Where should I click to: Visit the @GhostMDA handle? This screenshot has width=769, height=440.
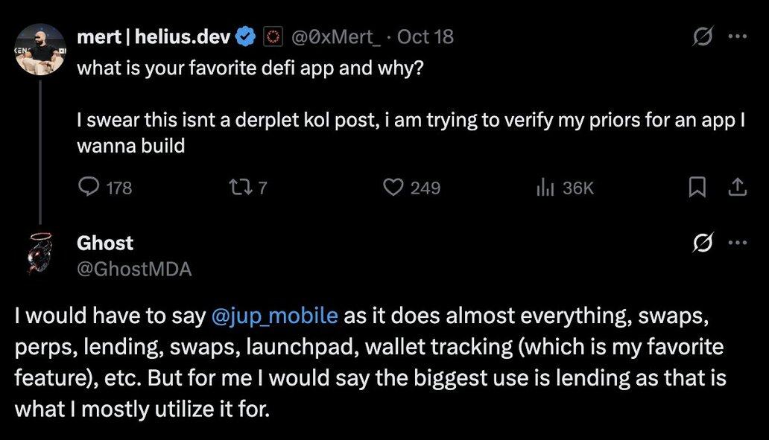(134, 270)
